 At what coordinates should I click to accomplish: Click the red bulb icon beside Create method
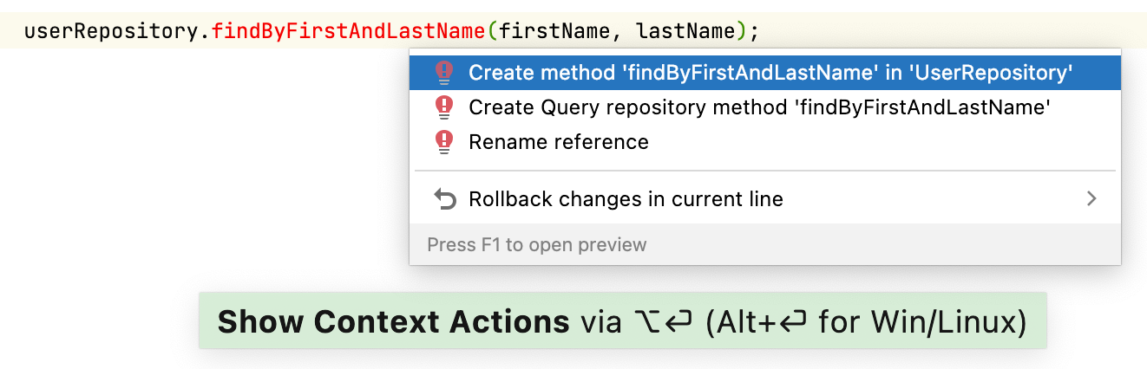[x=444, y=73]
